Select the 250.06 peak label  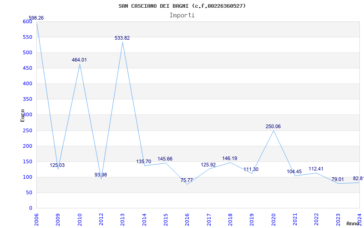click(273, 127)
